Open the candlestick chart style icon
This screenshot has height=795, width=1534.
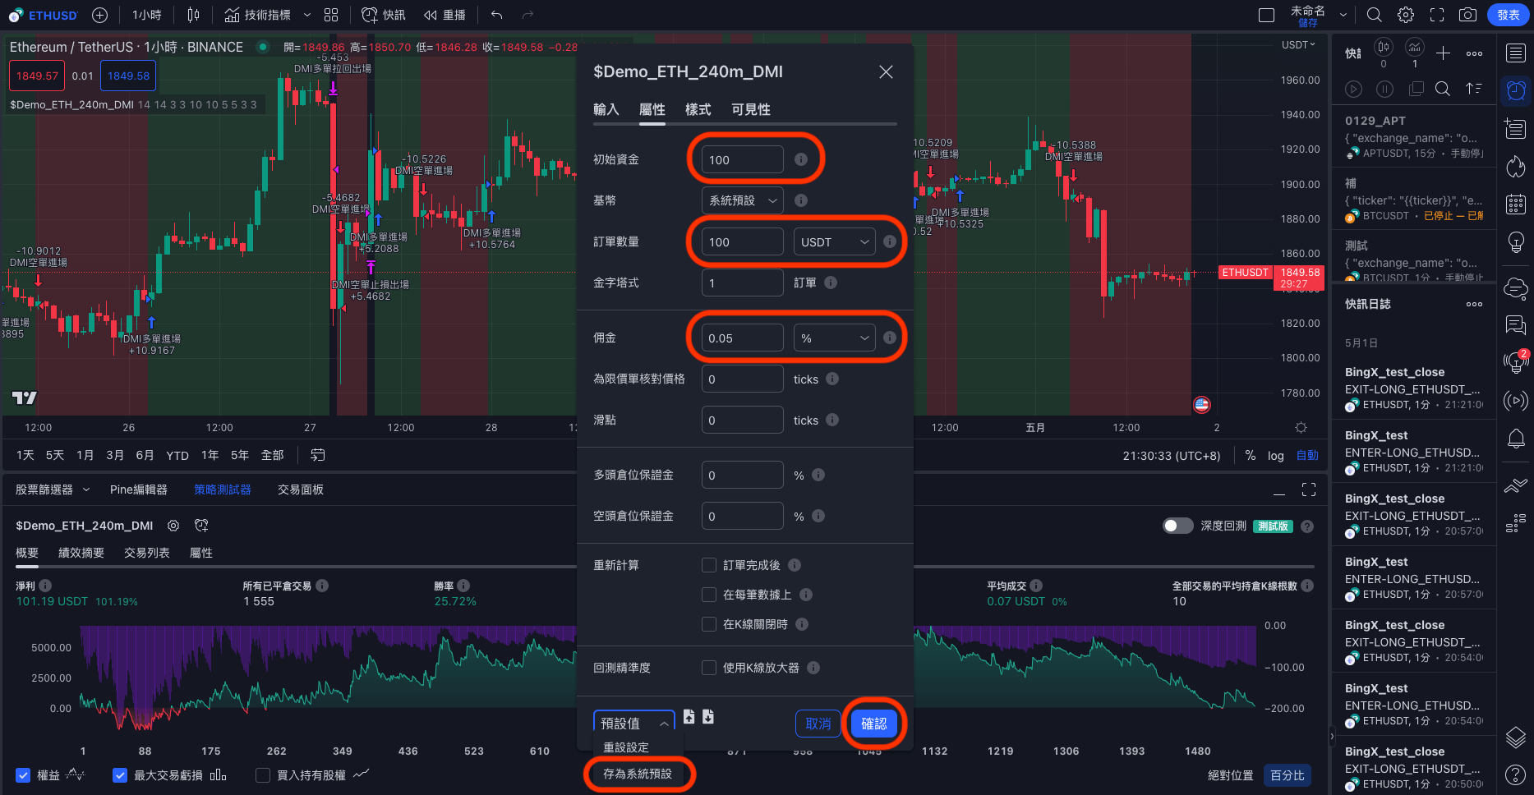tap(193, 15)
